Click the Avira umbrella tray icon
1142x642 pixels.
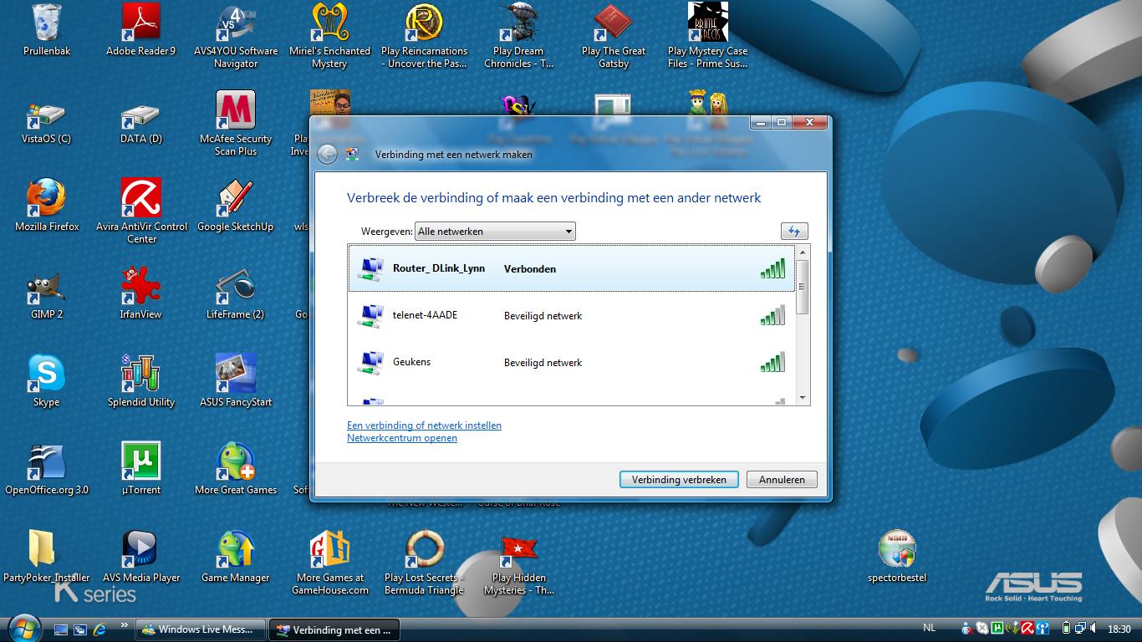1027,629
